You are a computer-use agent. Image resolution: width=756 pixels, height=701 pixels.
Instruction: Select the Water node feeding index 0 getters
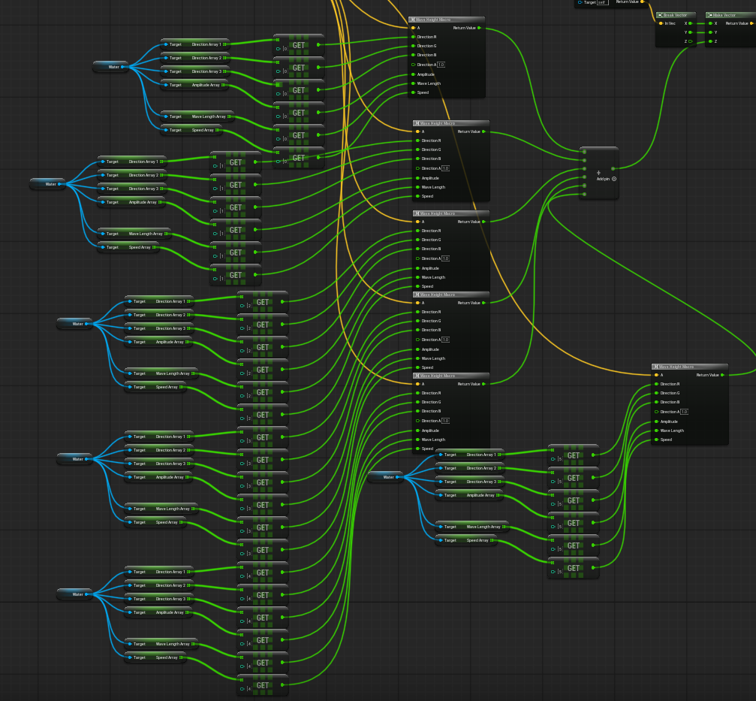pos(111,67)
